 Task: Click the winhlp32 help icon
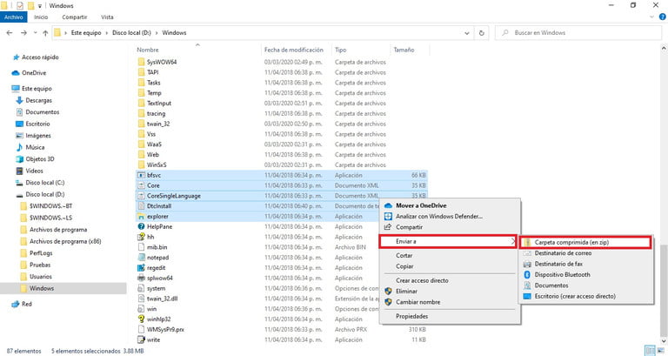(x=142, y=319)
